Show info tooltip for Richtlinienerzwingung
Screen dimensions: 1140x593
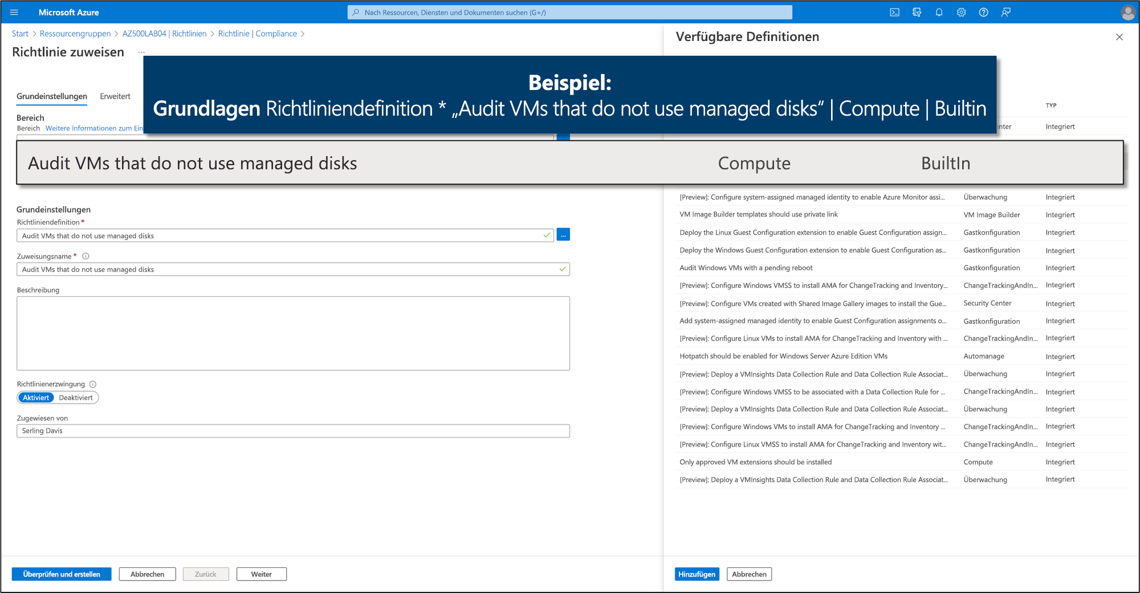93,385
